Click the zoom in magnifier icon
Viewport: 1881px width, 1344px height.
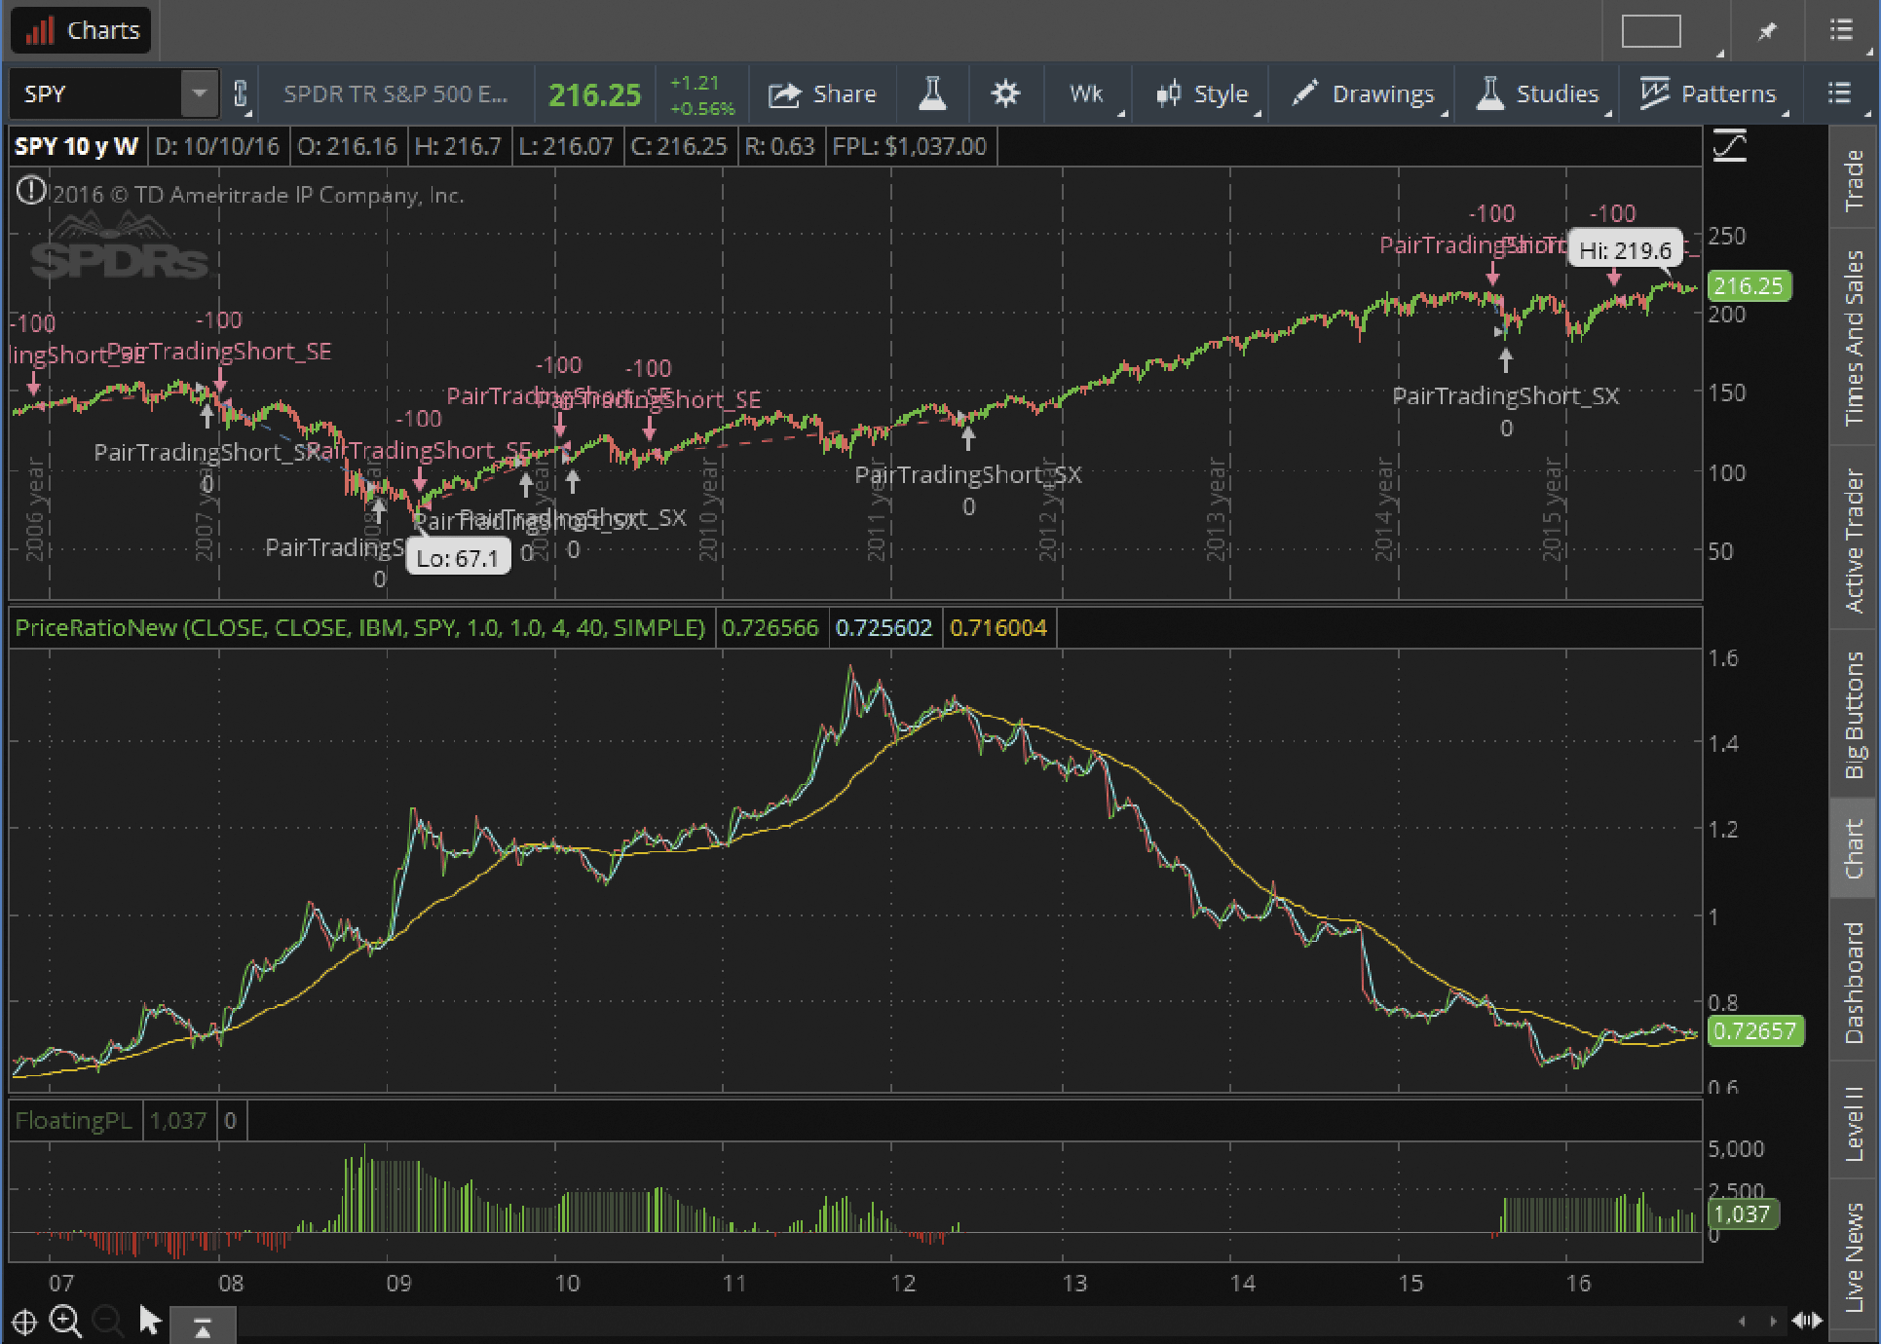tap(66, 1322)
